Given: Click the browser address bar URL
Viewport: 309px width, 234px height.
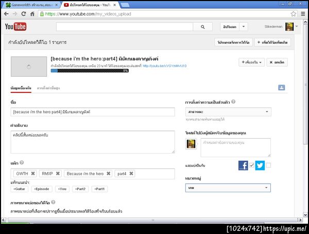Looking at the screenshot, I should coord(88,14).
